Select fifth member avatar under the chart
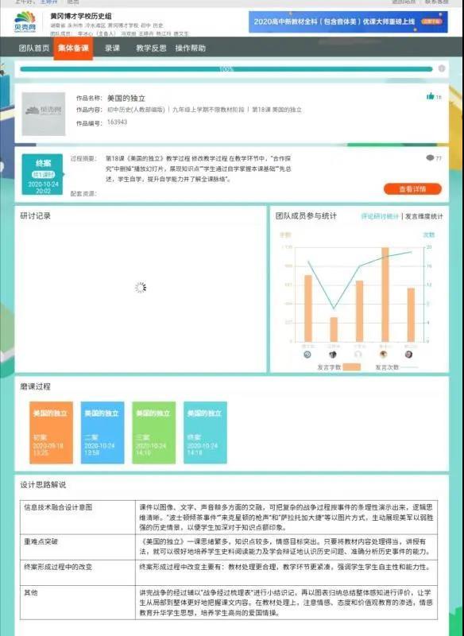 pyautogui.click(x=408, y=354)
